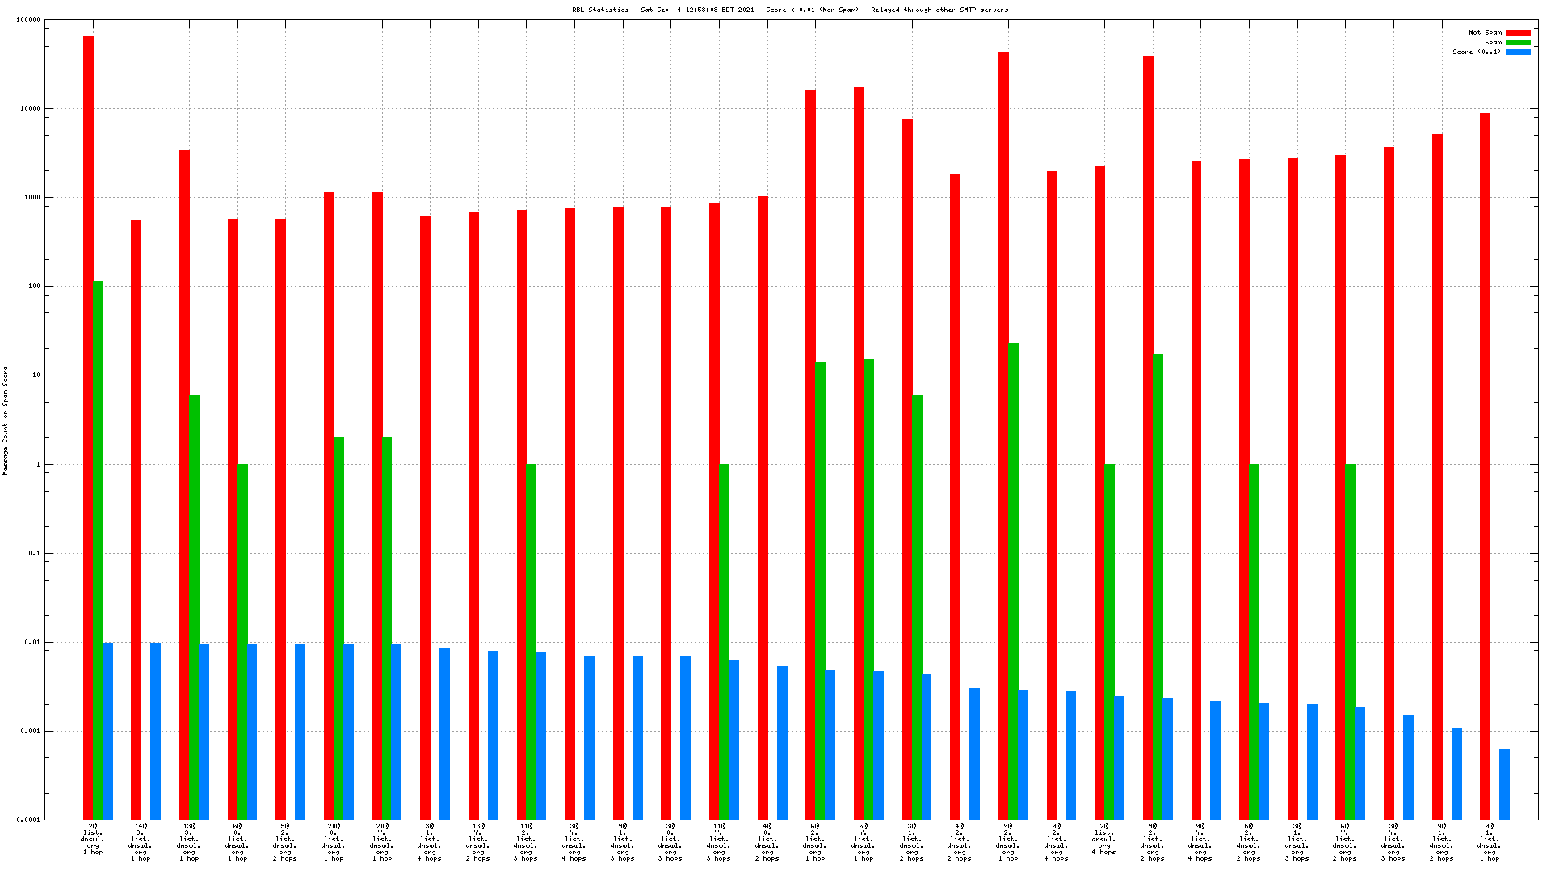
Task: Select the 'Not Spam' legend label
Action: pyautogui.click(x=1485, y=32)
